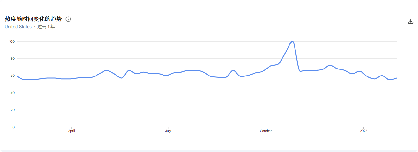Image resolution: width=418 pixels, height=152 pixels.
Task: Click the "April" x-axis label
Action: 71,131
